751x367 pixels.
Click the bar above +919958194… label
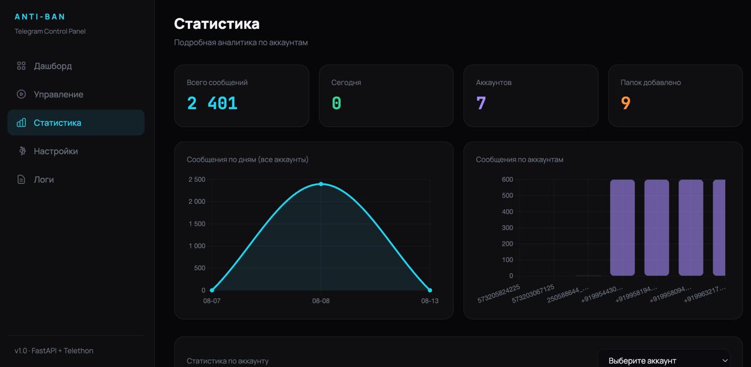[657, 227]
